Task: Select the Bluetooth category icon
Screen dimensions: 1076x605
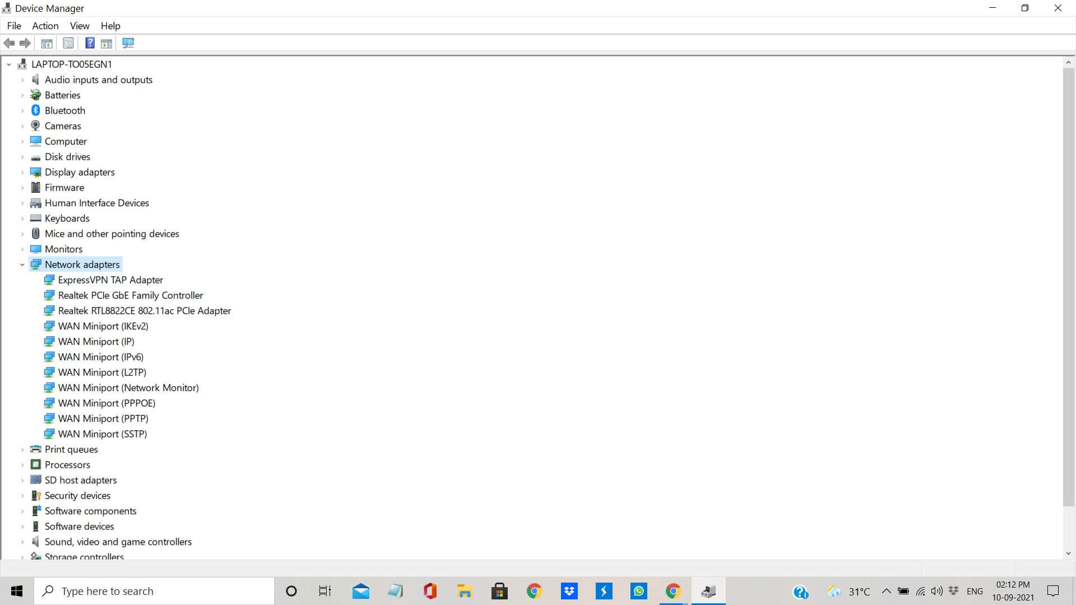Action: (x=36, y=110)
